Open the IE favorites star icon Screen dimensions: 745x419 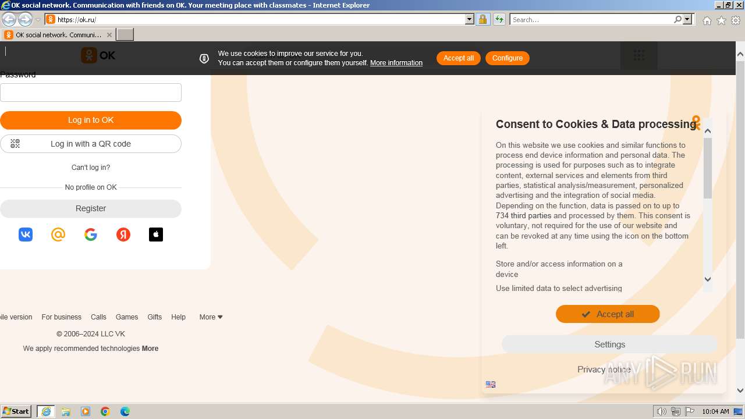[721, 20]
